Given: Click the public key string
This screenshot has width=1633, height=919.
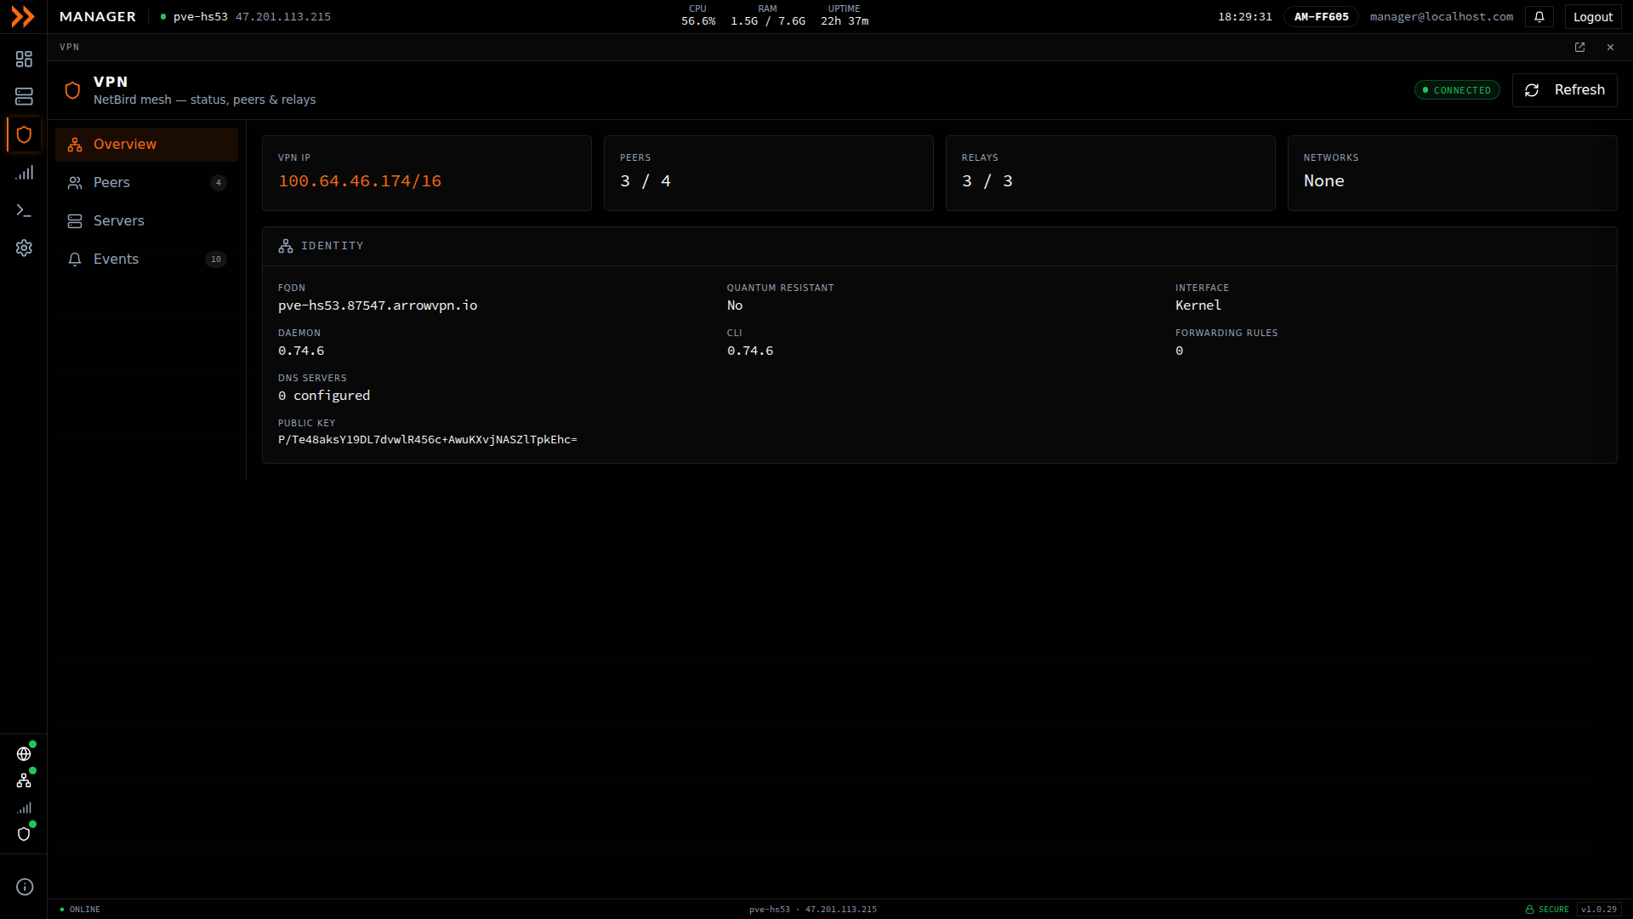Looking at the screenshot, I should (x=428, y=440).
